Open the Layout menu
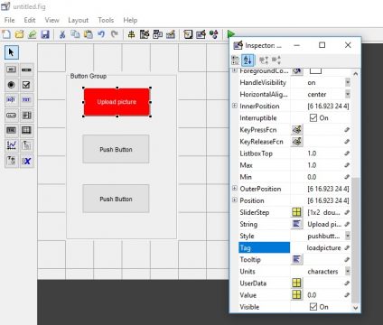The height and width of the screenshot is (325, 383). click(78, 20)
